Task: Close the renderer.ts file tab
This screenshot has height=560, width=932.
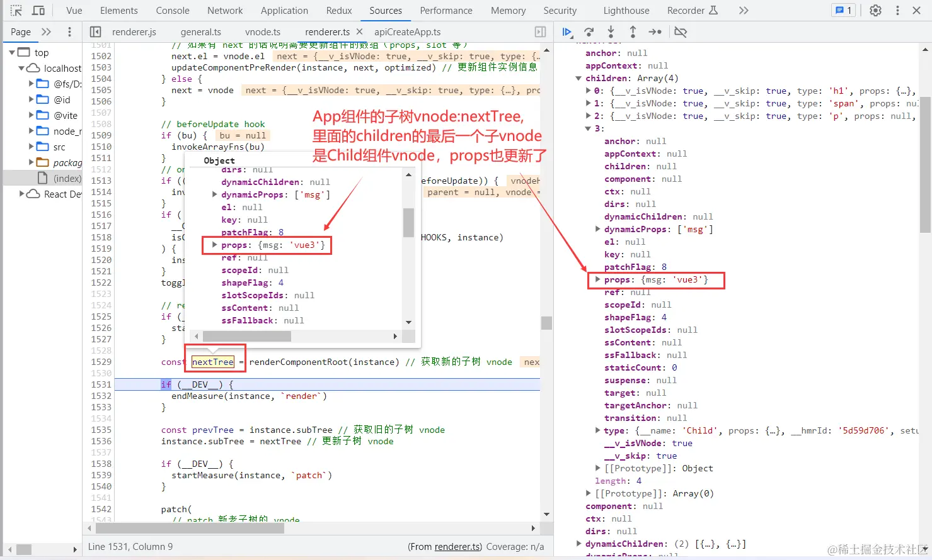Action: click(x=359, y=31)
